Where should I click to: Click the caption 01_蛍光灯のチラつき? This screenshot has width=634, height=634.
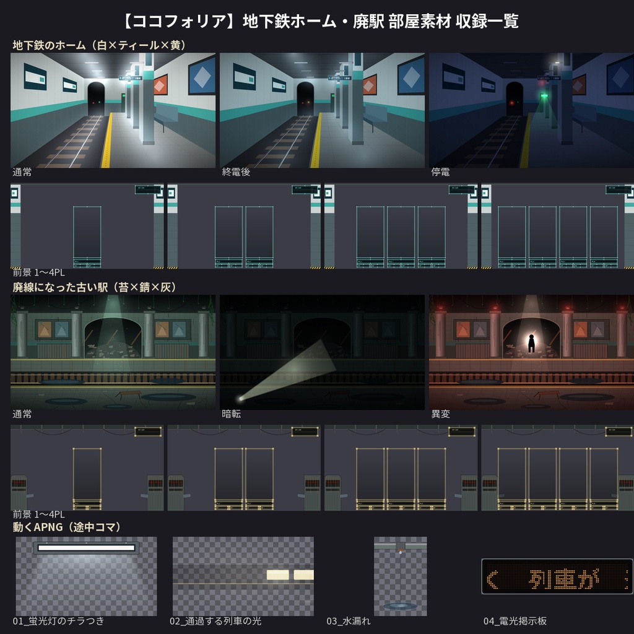coord(59,621)
